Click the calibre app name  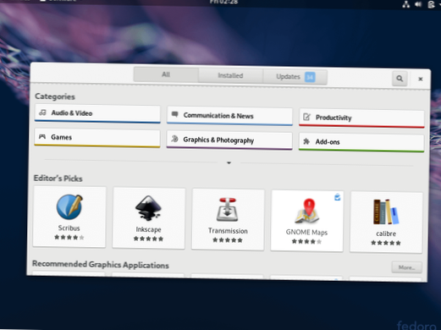click(x=386, y=234)
